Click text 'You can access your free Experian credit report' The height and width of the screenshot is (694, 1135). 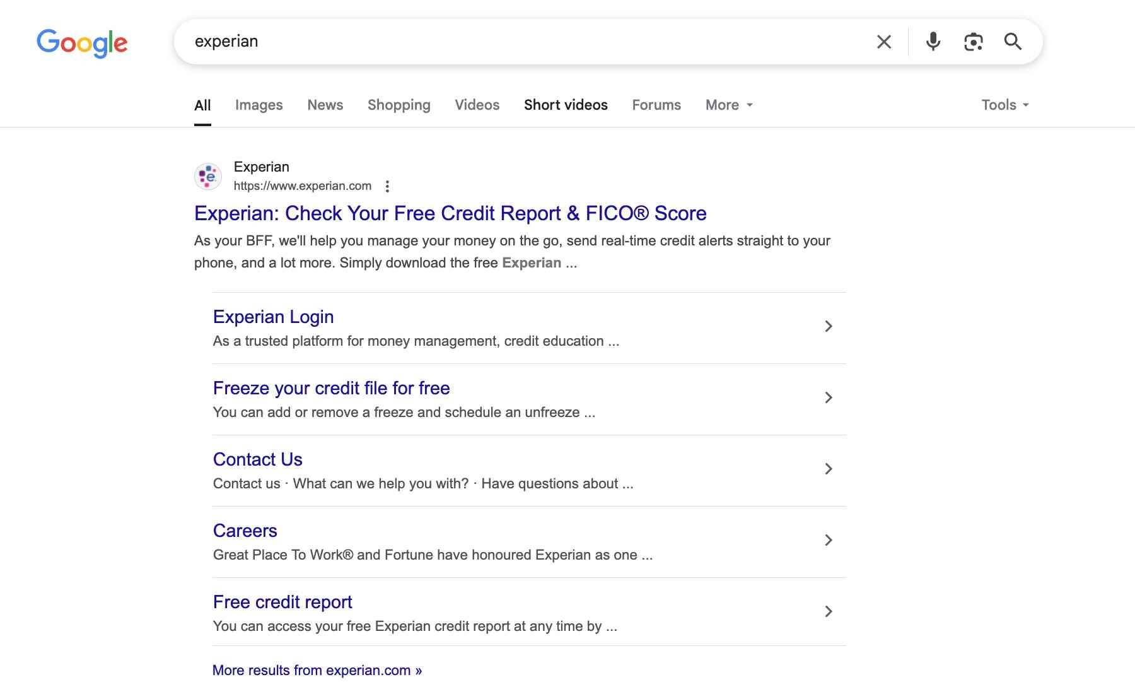(361, 626)
